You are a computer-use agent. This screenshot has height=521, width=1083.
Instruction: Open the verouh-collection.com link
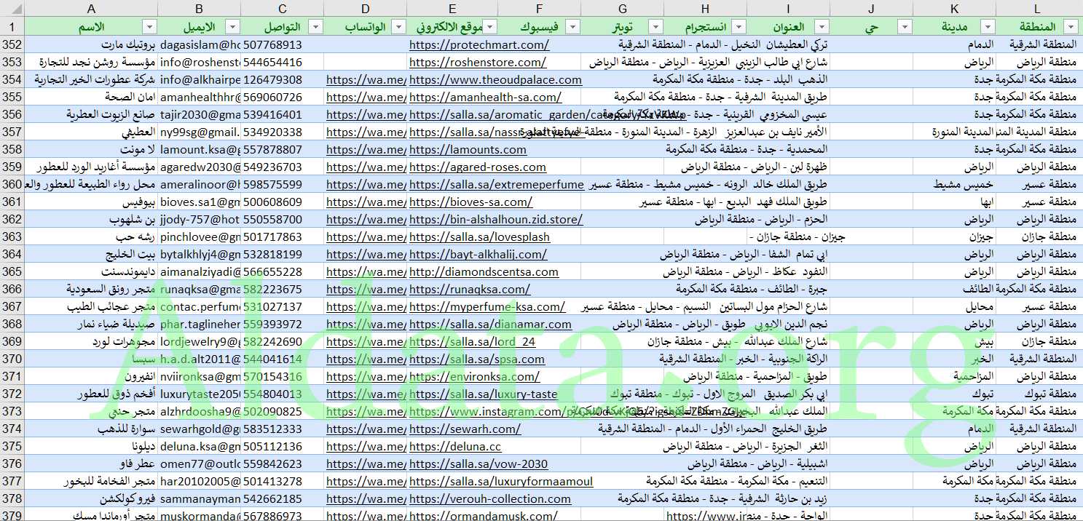tap(490, 498)
